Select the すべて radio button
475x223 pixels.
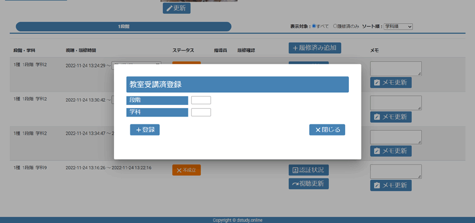[x=314, y=26]
